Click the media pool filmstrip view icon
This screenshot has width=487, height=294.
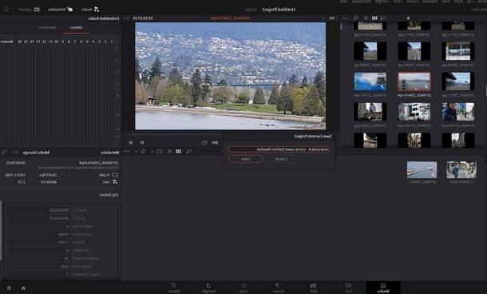tap(160, 151)
